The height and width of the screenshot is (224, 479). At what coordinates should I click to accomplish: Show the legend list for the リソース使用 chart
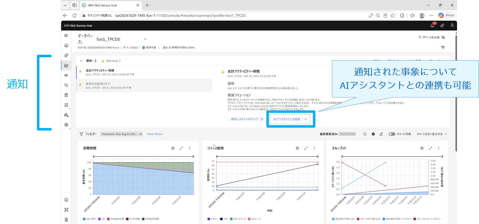(297, 148)
